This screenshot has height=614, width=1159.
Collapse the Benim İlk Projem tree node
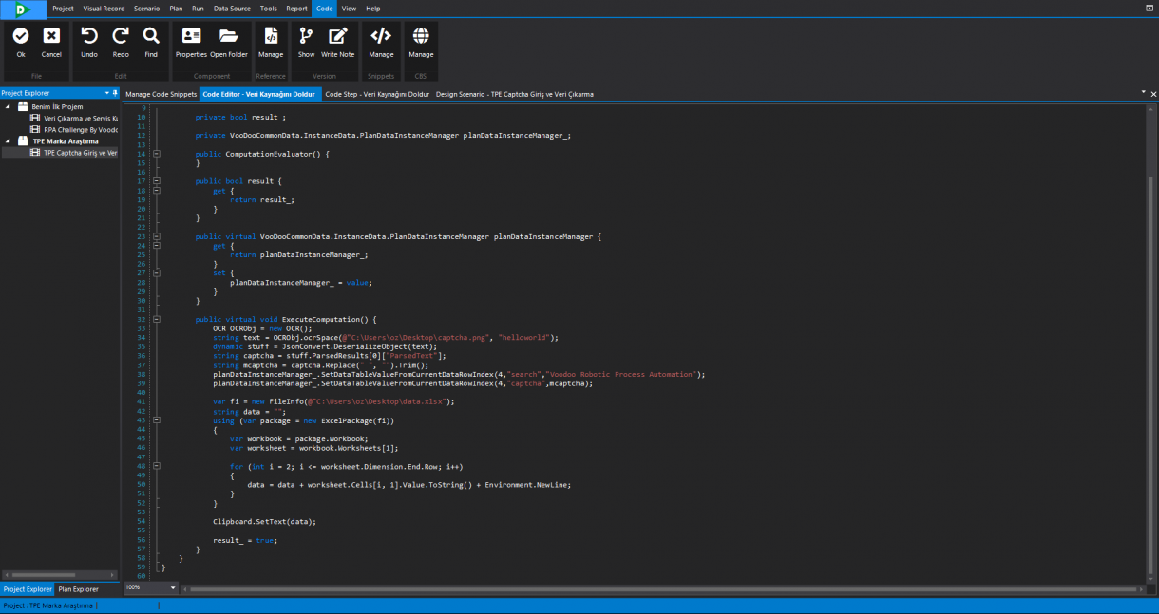(9, 107)
